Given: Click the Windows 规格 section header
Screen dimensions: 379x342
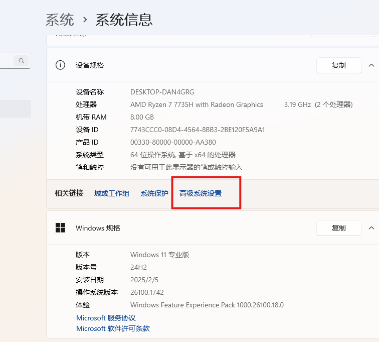Looking at the screenshot, I should pyautogui.click(x=213, y=228).
